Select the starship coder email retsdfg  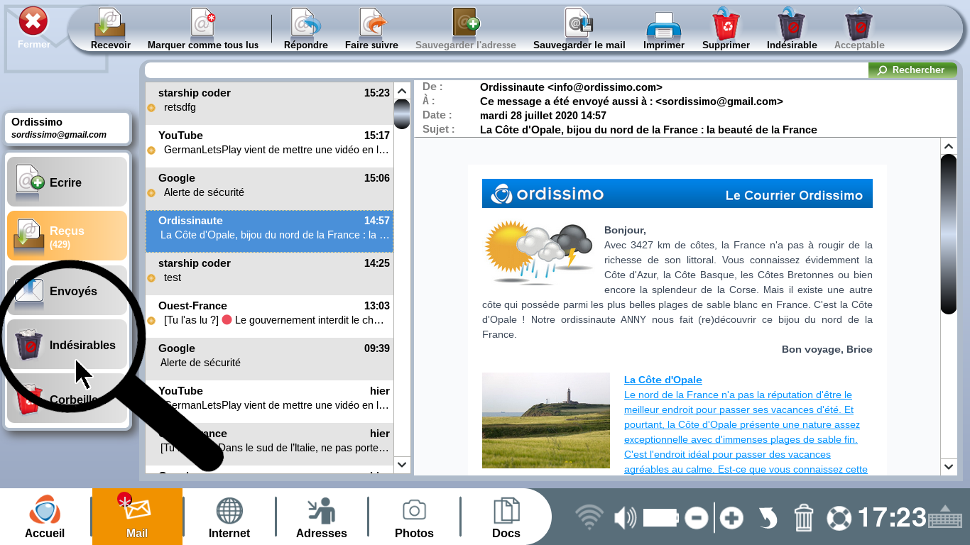(x=269, y=104)
